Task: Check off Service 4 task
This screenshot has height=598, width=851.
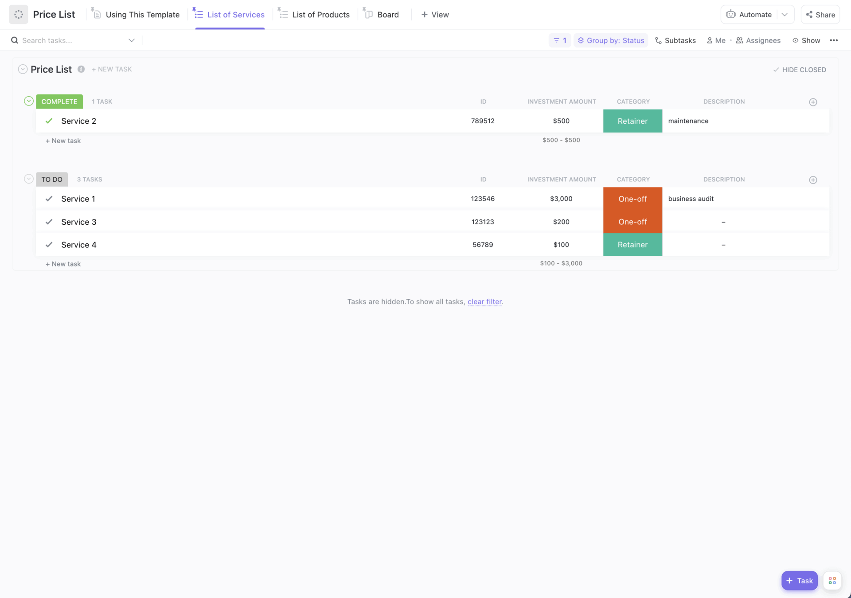Action: click(x=49, y=244)
